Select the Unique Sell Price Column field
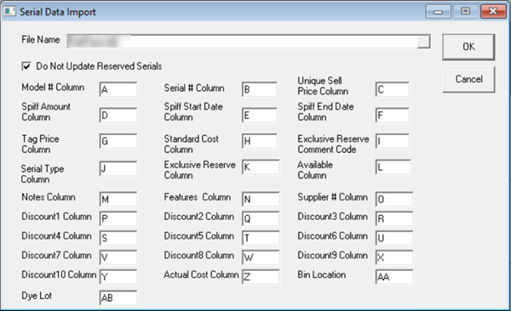The width and height of the screenshot is (511, 311). (x=393, y=89)
